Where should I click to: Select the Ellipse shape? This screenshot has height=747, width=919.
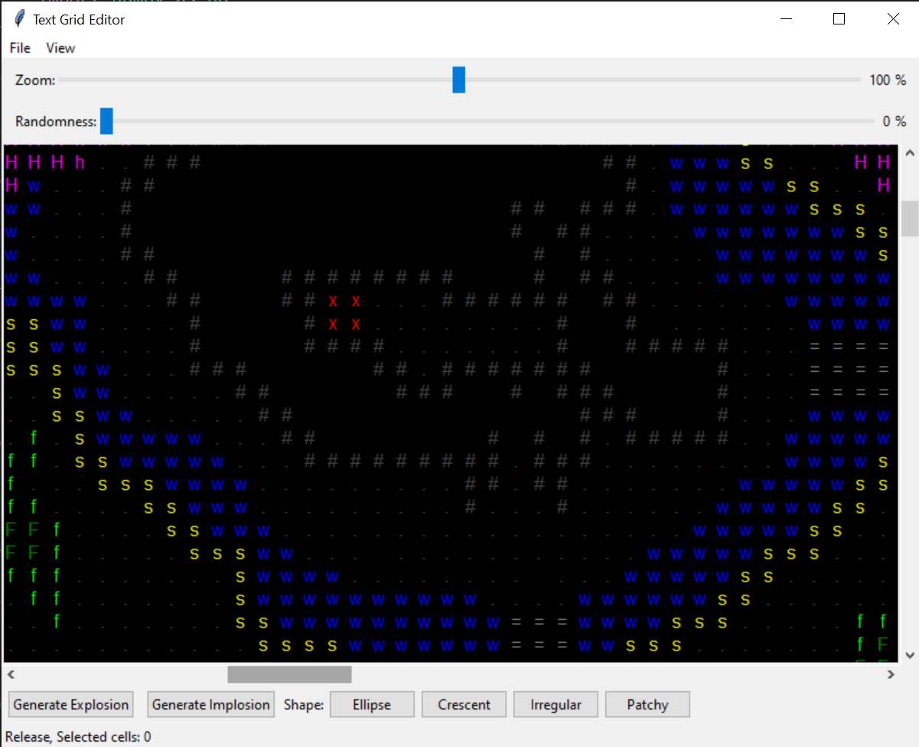coord(372,704)
